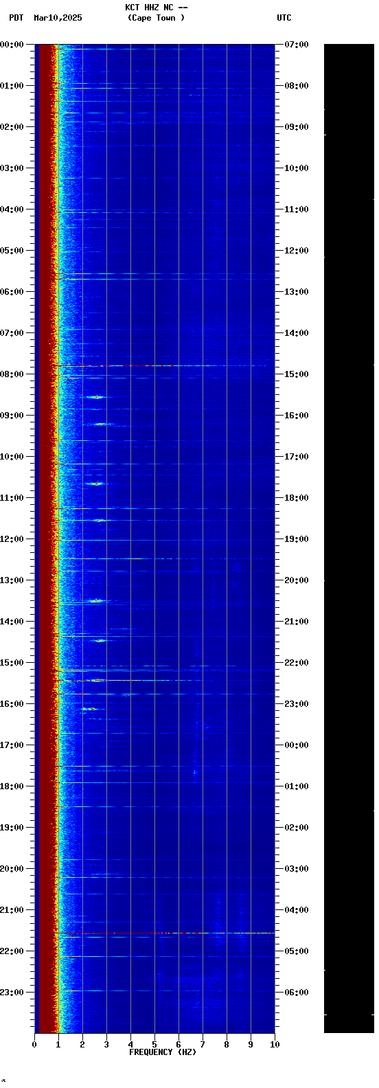
Task: Click the UTC axis '15:00' time label
Action: pos(297,374)
